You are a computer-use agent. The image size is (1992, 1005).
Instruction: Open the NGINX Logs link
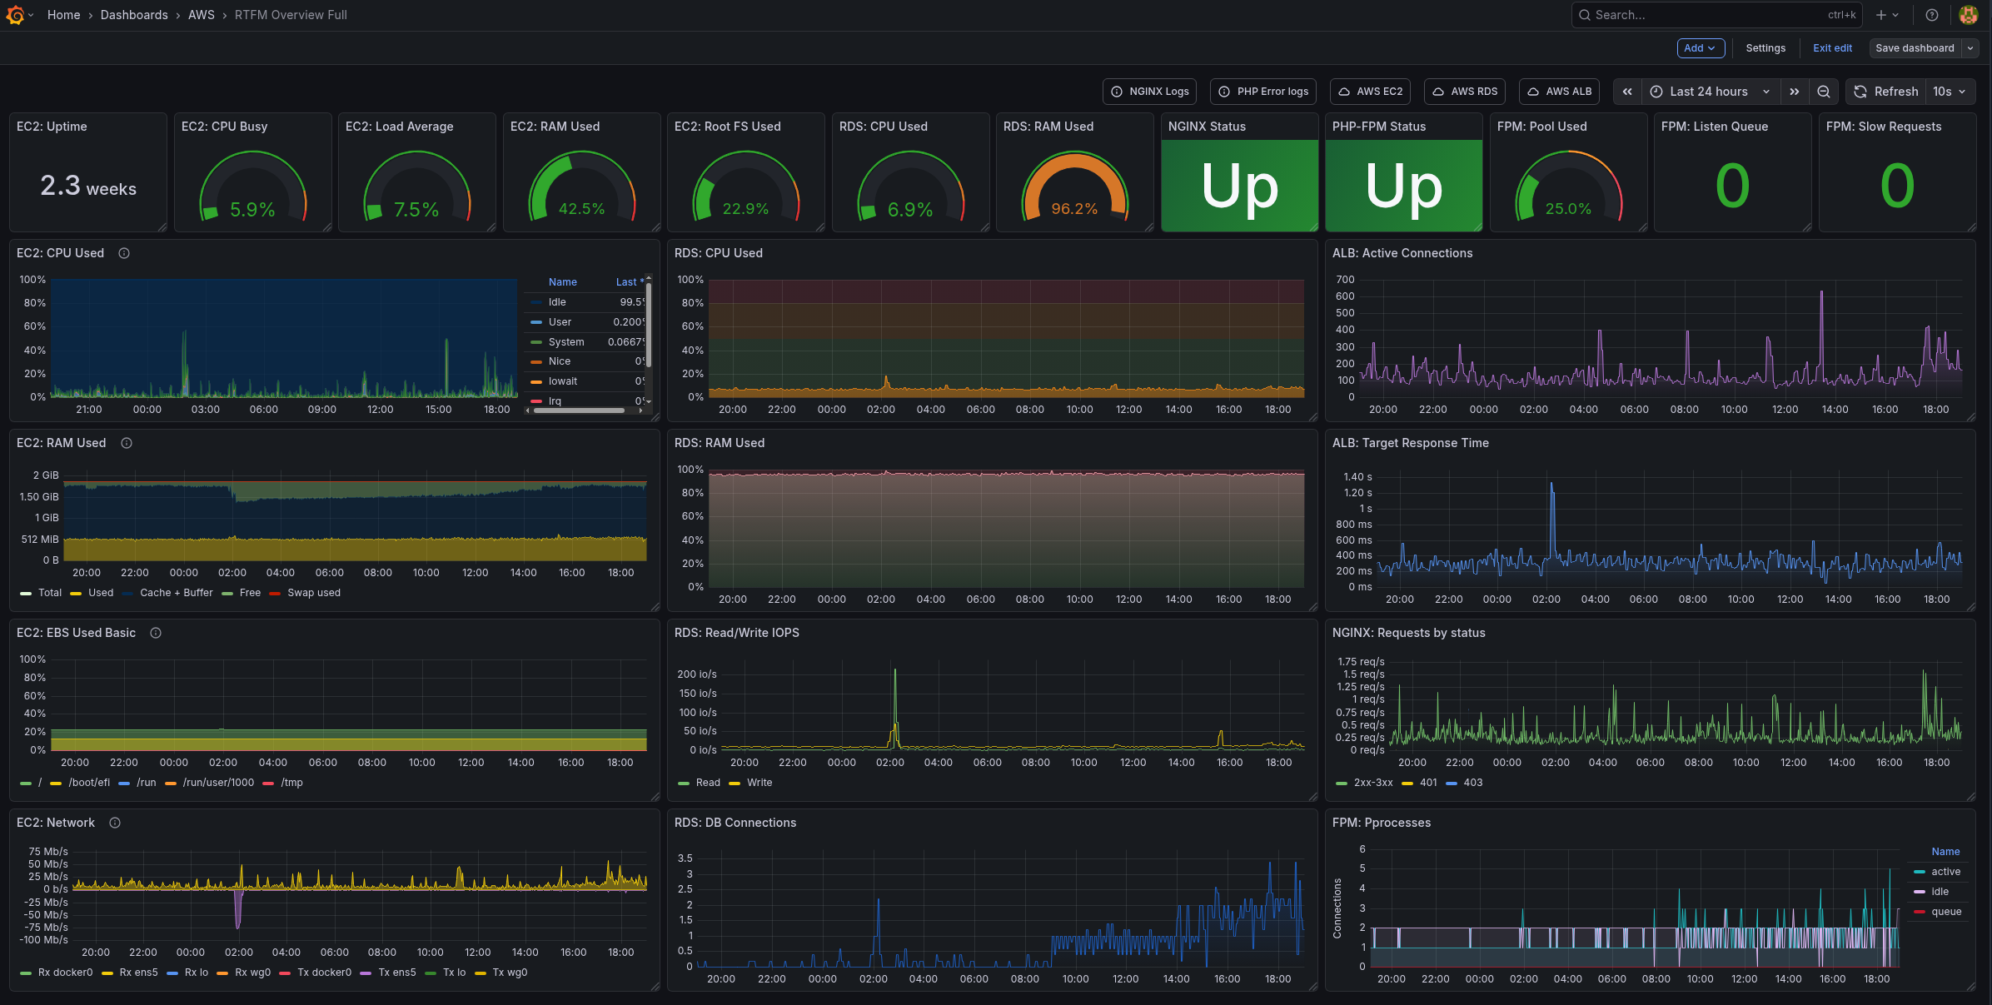tap(1149, 92)
